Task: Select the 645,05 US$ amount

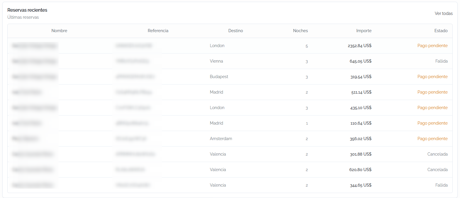Action: pyautogui.click(x=361, y=61)
